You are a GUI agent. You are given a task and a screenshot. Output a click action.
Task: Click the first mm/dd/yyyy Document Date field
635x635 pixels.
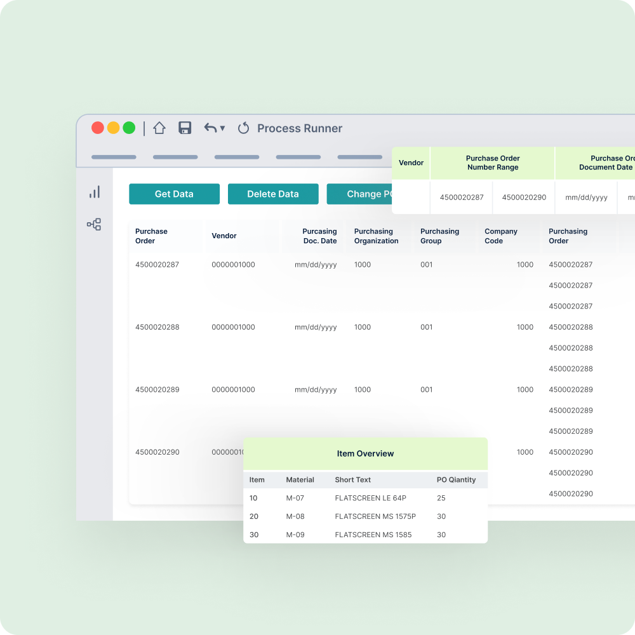pos(586,197)
